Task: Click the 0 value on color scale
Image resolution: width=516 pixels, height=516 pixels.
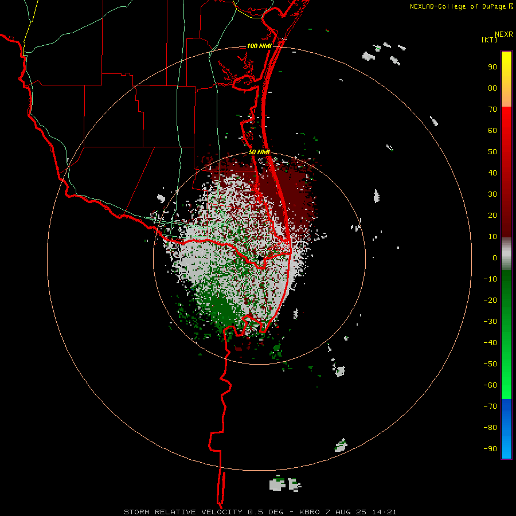Action: (495, 258)
